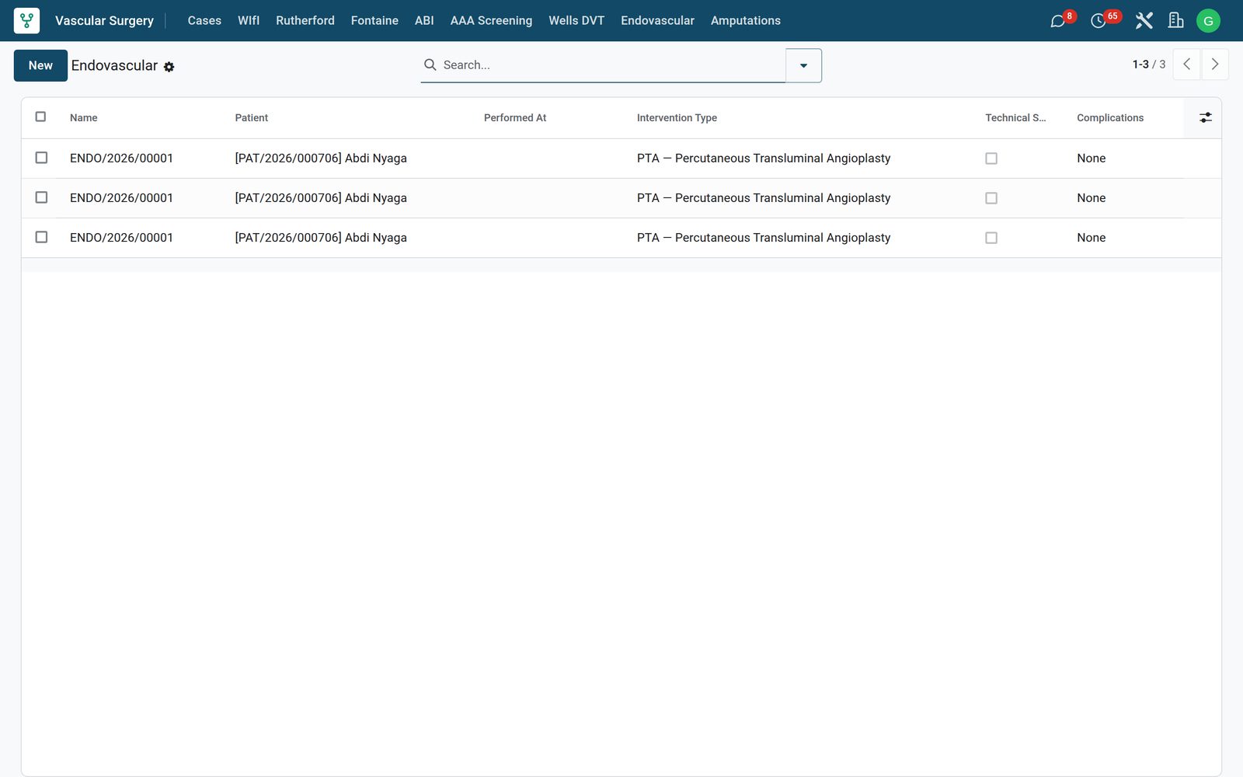Viewport: 1243px width, 777px height.
Task: Open the messages conversation icon
Action: (x=1057, y=21)
